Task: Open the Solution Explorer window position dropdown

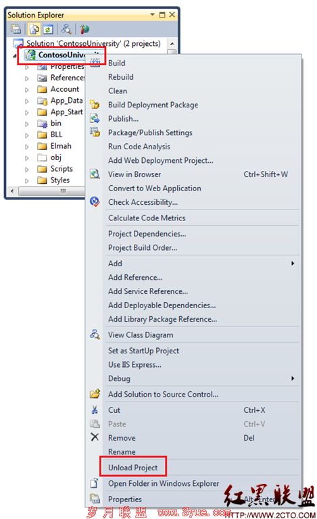Action: 153,15
